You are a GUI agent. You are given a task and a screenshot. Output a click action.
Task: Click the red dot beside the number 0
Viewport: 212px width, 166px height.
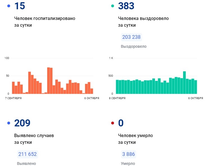(113, 123)
